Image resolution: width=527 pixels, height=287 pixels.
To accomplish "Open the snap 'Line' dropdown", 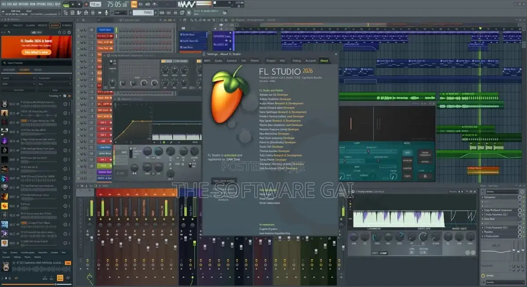I will (120, 13).
